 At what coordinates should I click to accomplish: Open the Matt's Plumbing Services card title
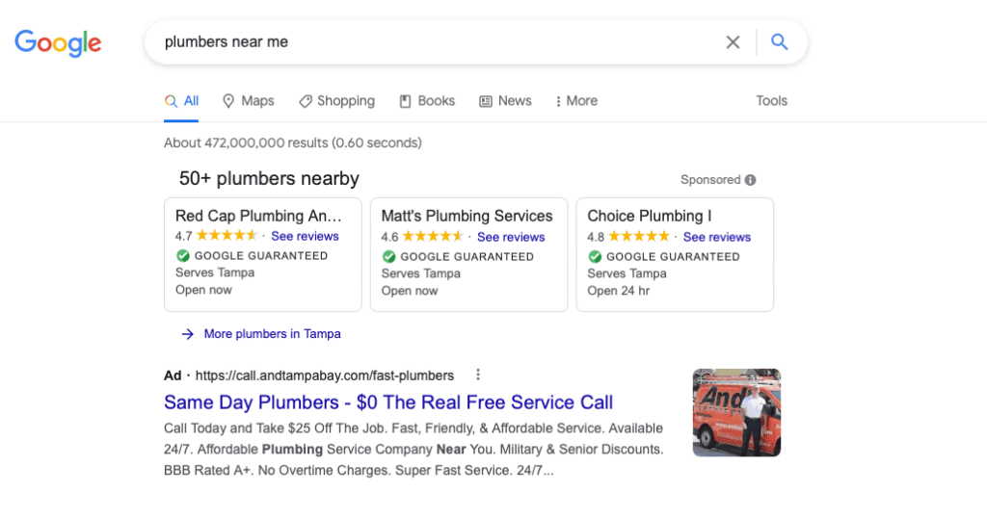pyautogui.click(x=467, y=216)
